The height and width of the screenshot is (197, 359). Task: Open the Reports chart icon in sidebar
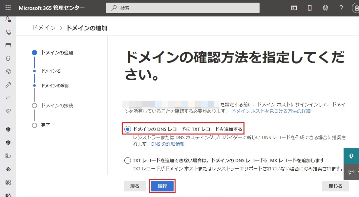(x=8, y=98)
